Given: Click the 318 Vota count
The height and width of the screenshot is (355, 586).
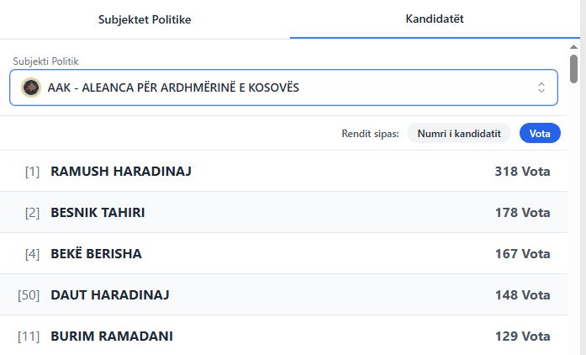Looking at the screenshot, I should [x=522, y=172].
